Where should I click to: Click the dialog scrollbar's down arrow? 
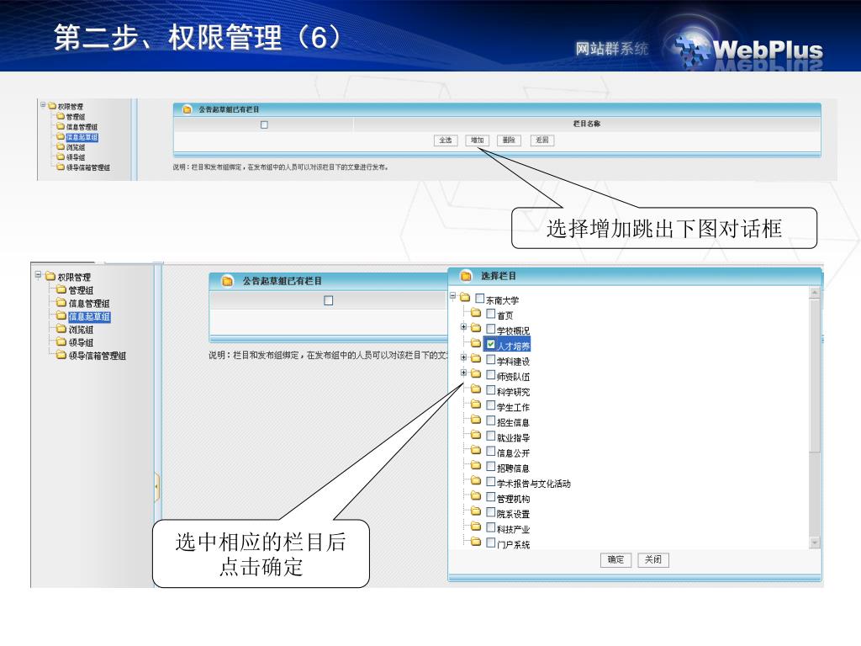[814, 543]
